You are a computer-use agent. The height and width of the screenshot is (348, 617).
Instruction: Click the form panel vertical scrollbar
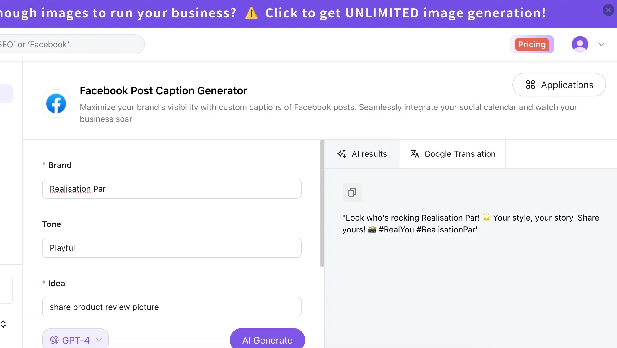point(322,203)
